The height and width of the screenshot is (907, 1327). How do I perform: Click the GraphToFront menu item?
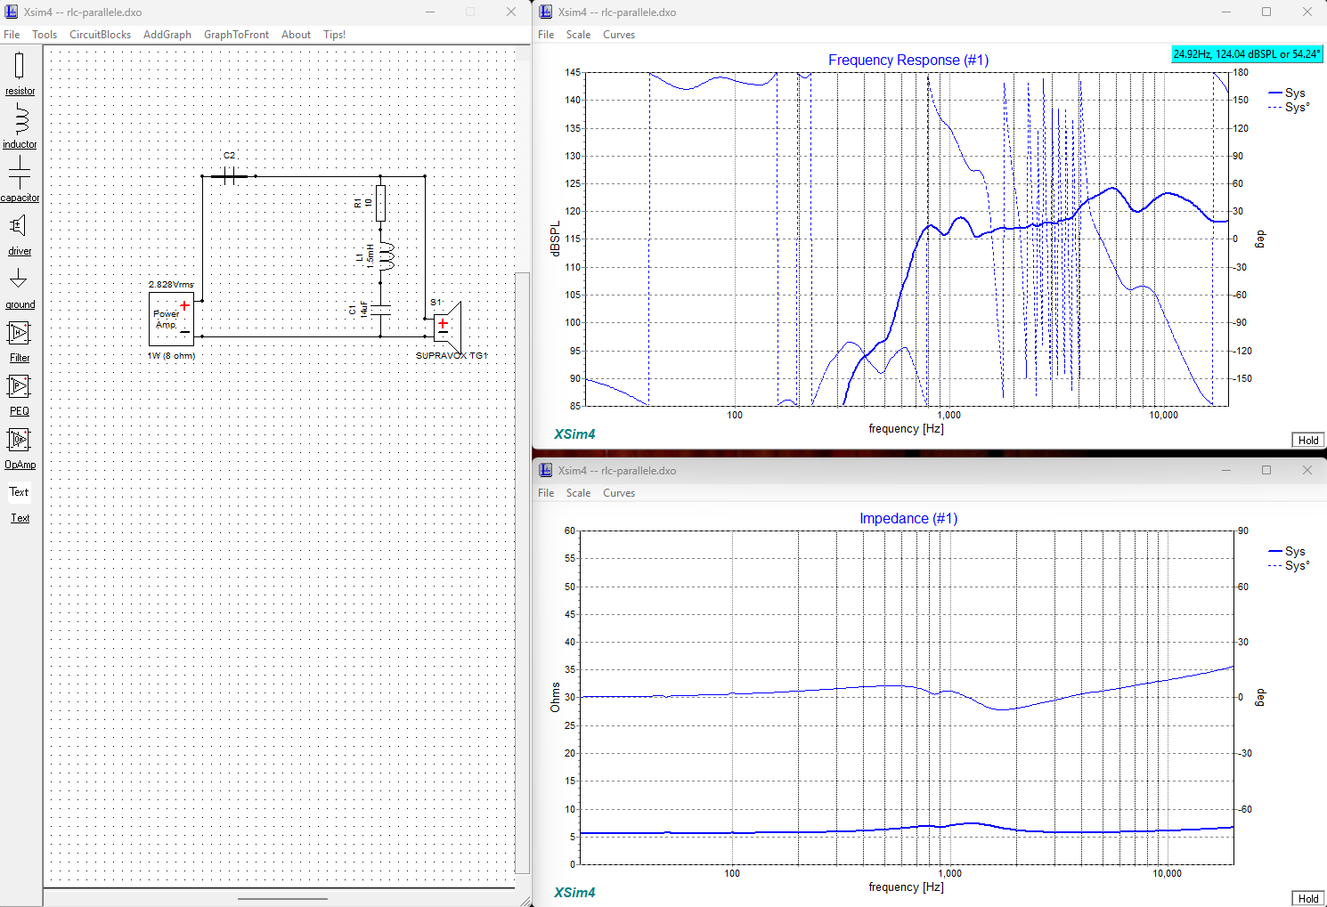click(236, 35)
